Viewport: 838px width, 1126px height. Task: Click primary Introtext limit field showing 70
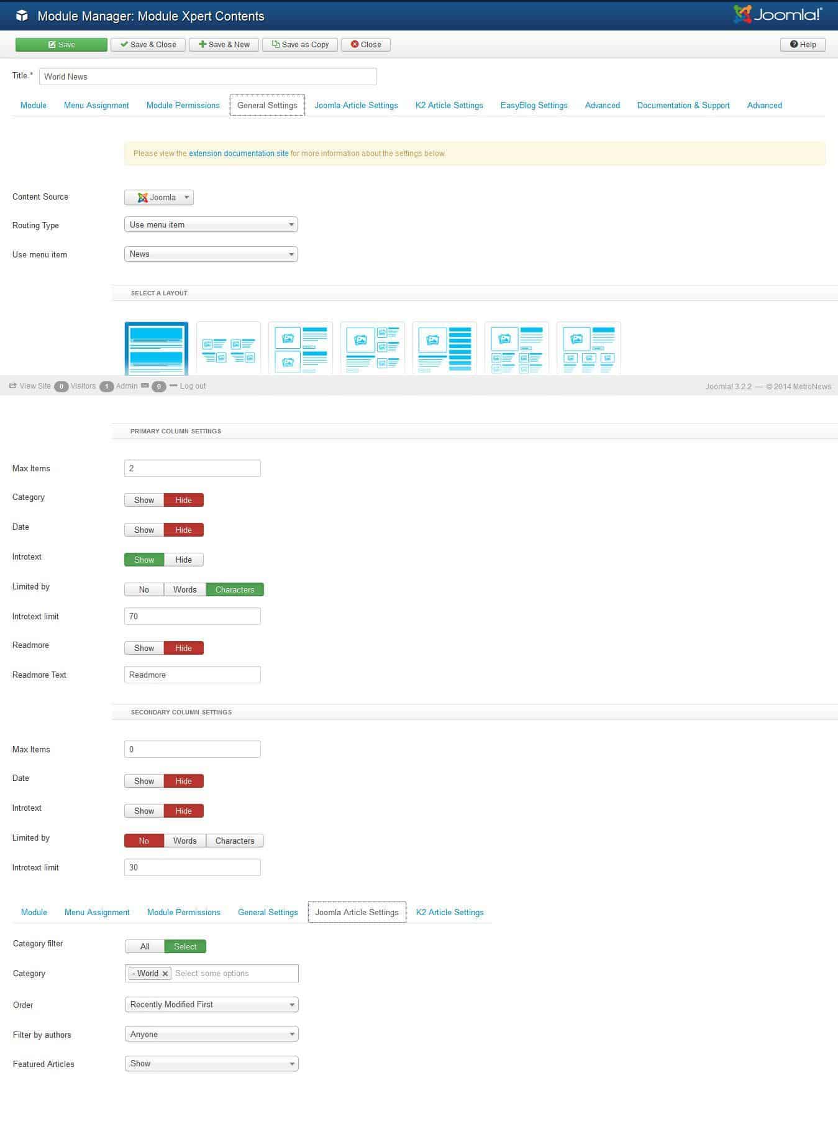point(193,616)
